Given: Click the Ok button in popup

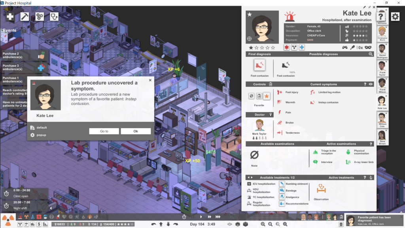Looking at the screenshot, I should [x=136, y=131].
